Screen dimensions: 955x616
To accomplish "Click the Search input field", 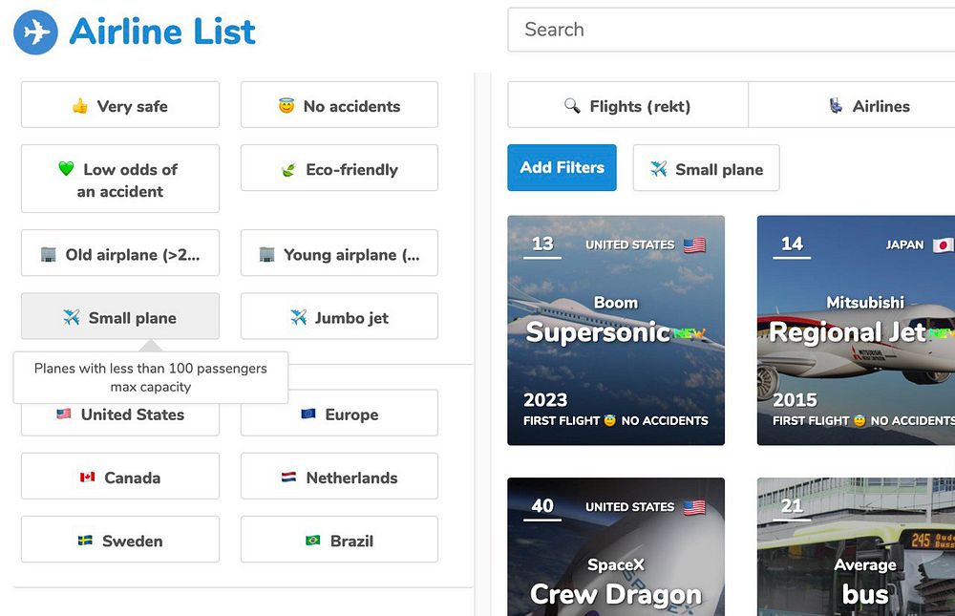I will 731,30.
